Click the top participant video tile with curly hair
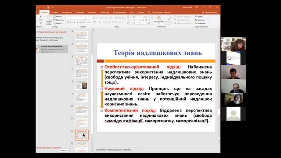281x158 pixels. (x=234, y=44)
